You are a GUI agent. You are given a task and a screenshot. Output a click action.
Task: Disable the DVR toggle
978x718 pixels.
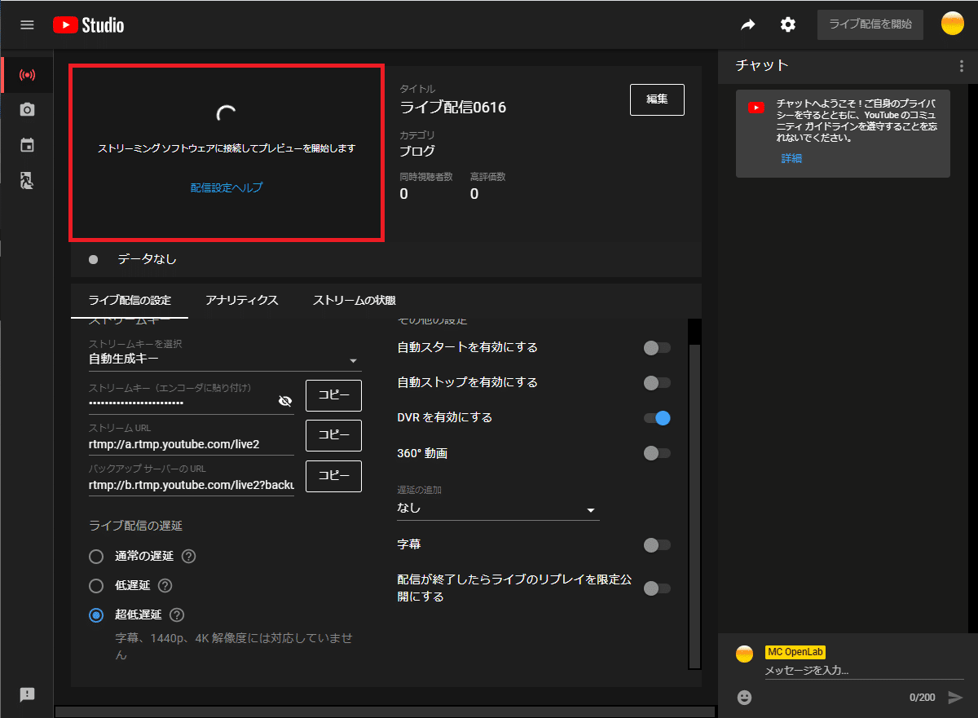[x=656, y=417]
